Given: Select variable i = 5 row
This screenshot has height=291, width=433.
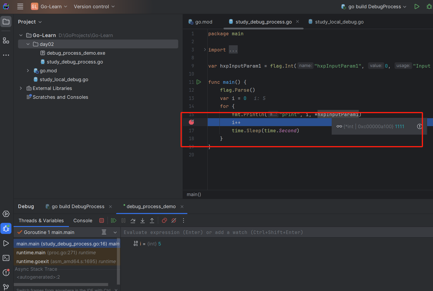Looking at the screenshot, I should pos(147,244).
